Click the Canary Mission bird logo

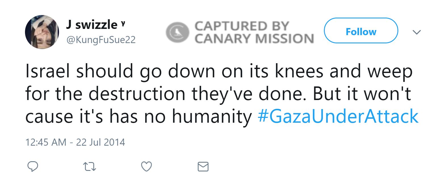tap(178, 32)
